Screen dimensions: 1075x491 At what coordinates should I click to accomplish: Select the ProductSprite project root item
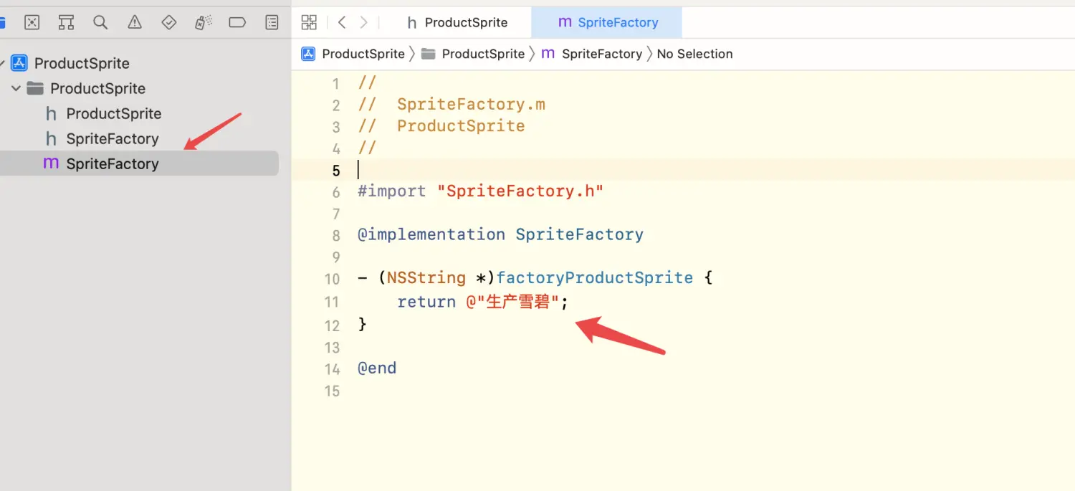coord(82,64)
